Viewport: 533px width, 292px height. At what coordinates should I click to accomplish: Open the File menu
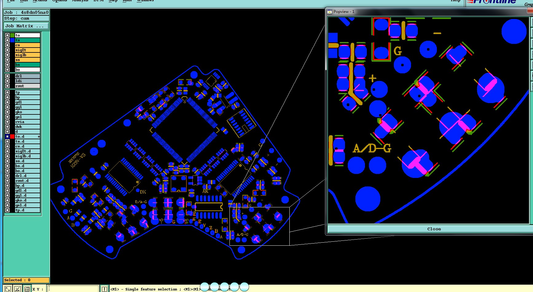[11, 1]
